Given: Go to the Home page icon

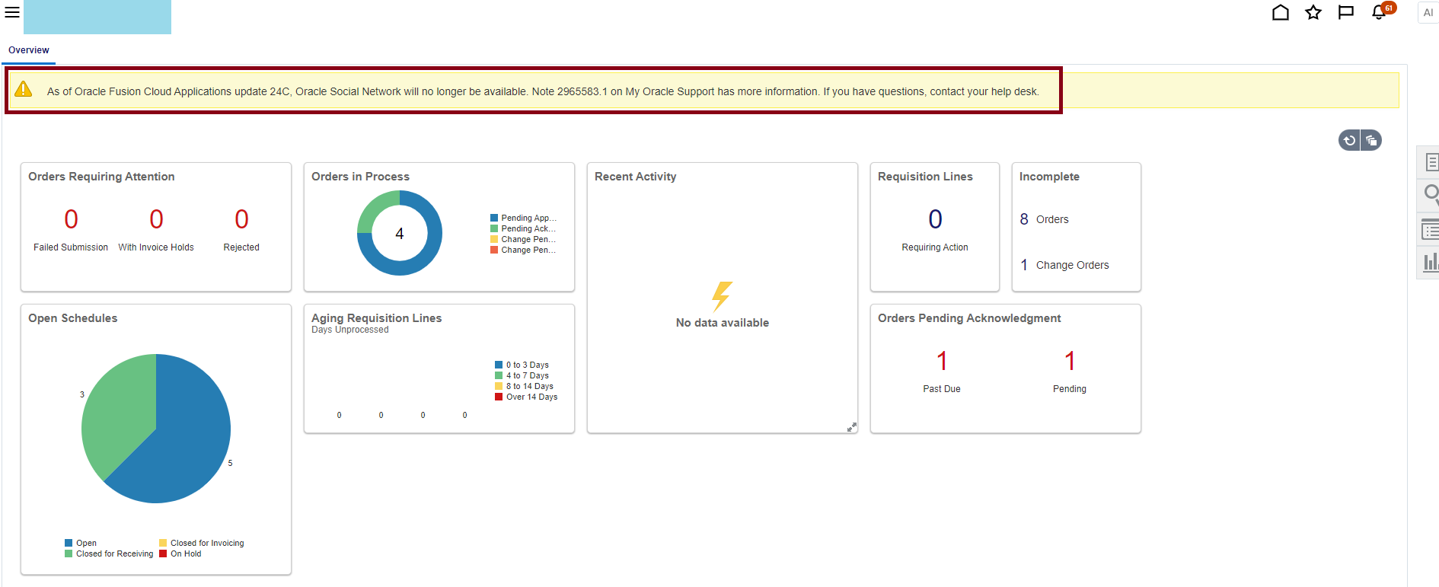Looking at the screenshot, I should tap(1281, 12).
